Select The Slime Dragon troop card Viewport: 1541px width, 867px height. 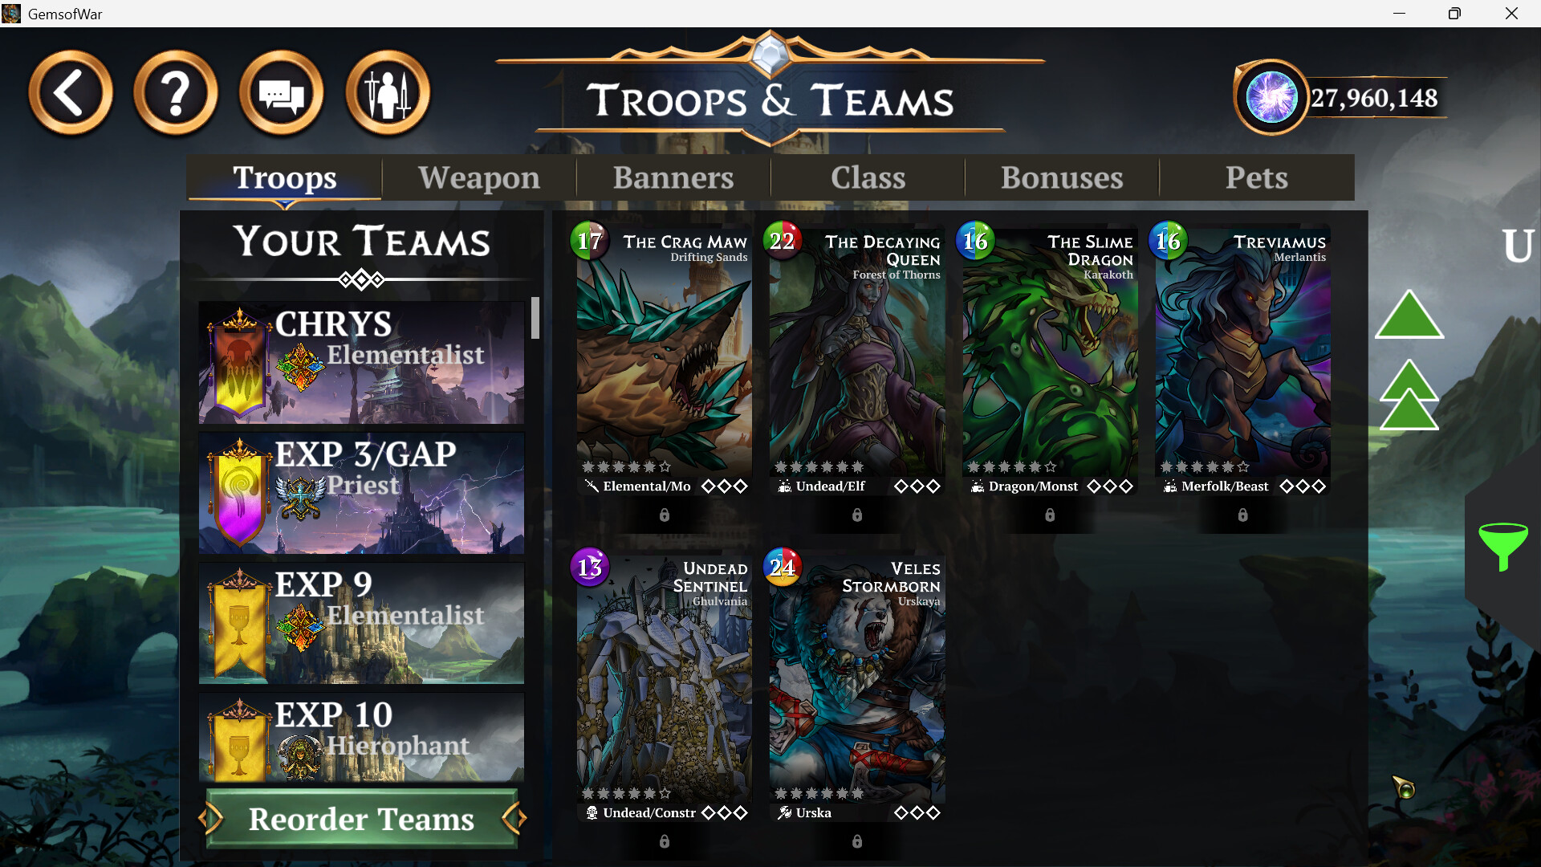coord(1050,360)
